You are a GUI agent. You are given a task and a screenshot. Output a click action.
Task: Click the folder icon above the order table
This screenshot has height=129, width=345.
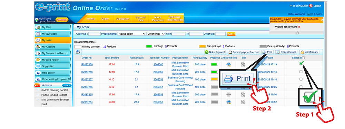click(x=78, y=52)
